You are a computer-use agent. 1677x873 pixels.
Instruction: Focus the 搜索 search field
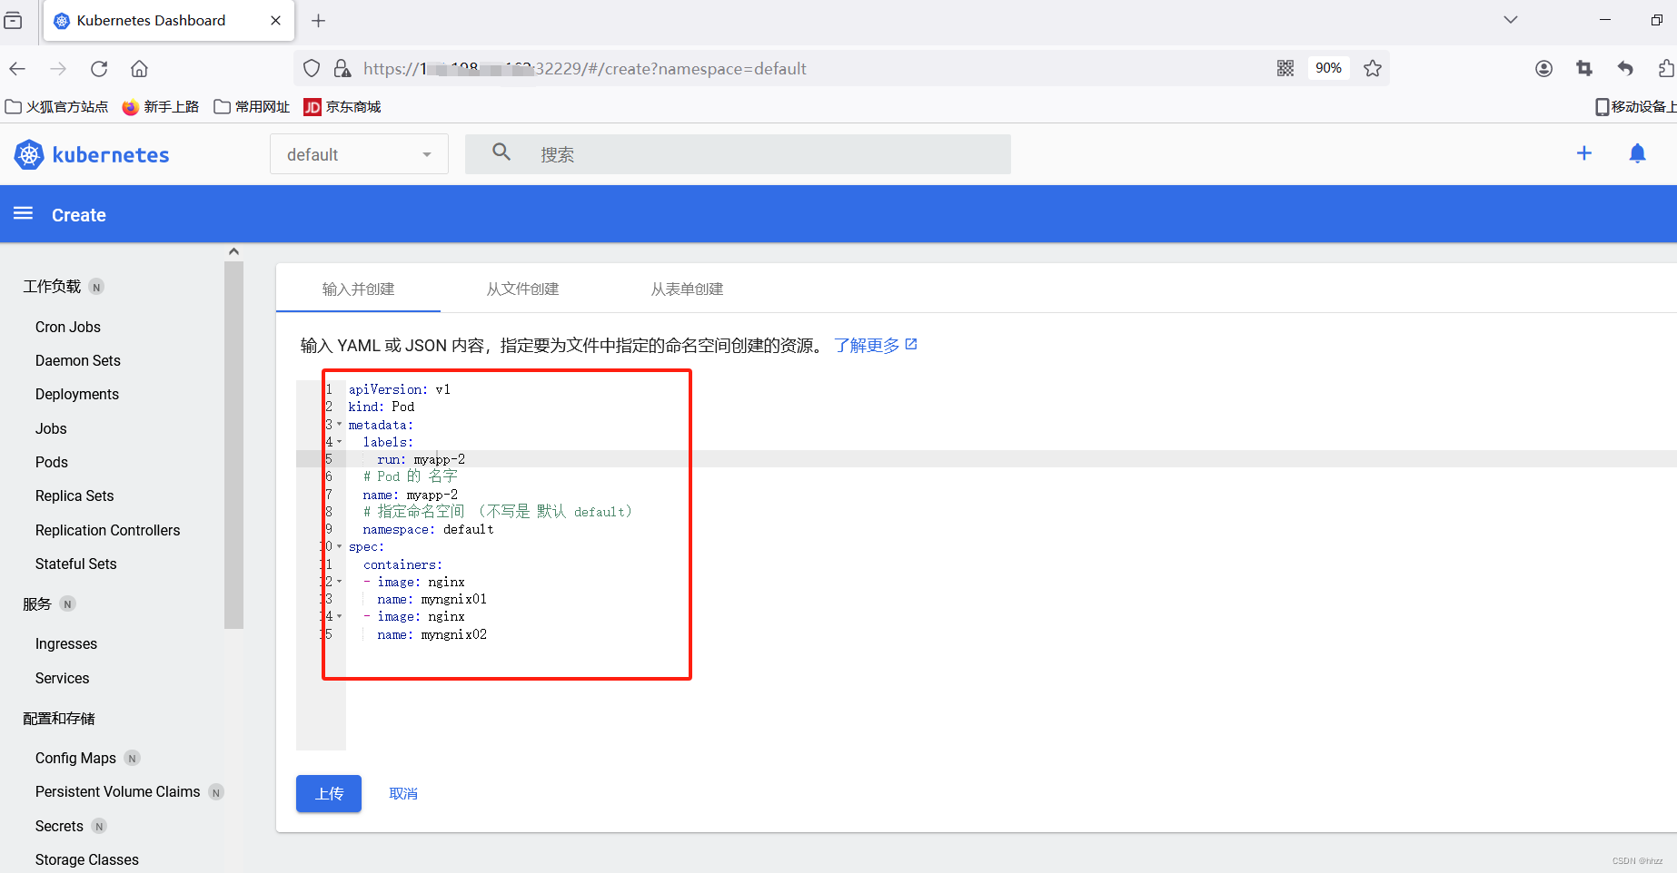(738, 154)
